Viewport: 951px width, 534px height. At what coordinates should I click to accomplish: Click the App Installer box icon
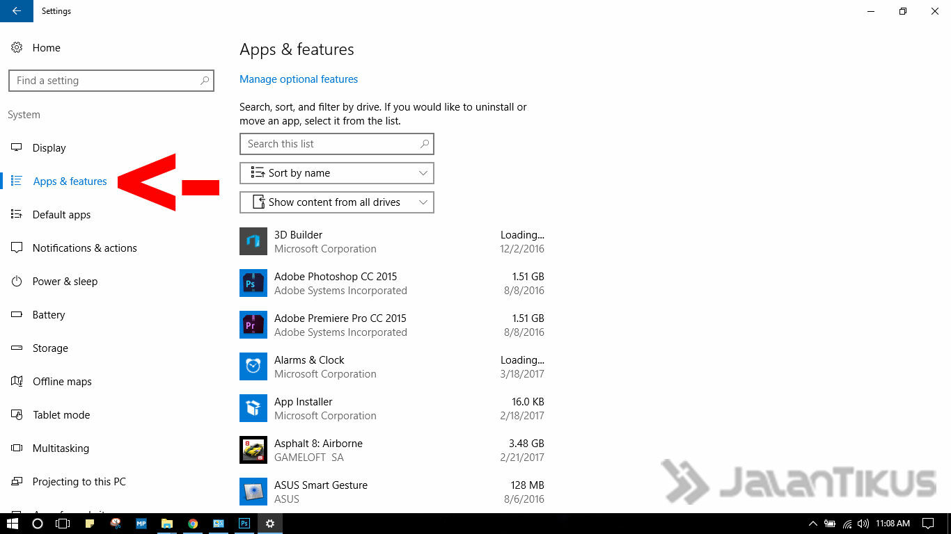coord(253,408)
